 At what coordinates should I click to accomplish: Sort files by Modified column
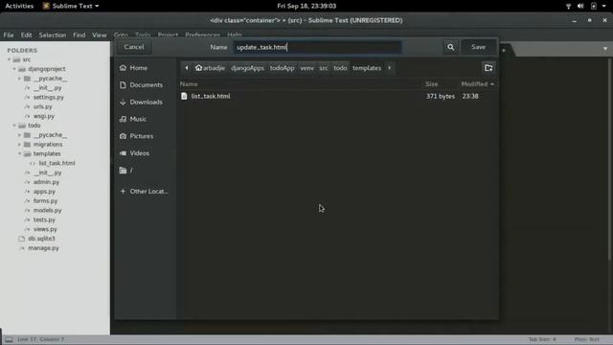click(477, 83)
